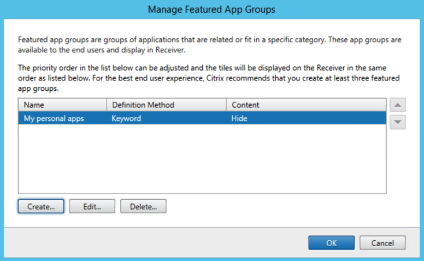Move selected group up with arrow
The height and width of the screenshot is (261, 424).
tap(398, 105)
